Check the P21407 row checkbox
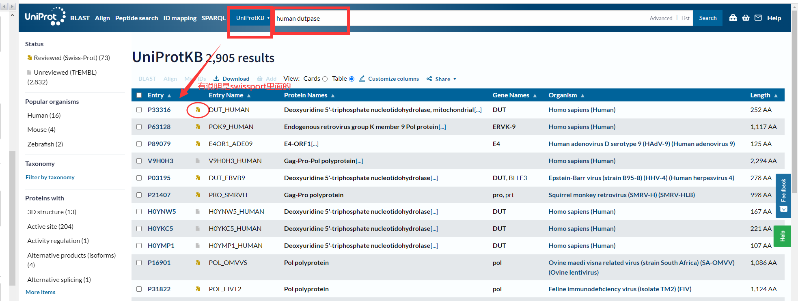This screenshot has width=798, height=301. coord(139,195)
